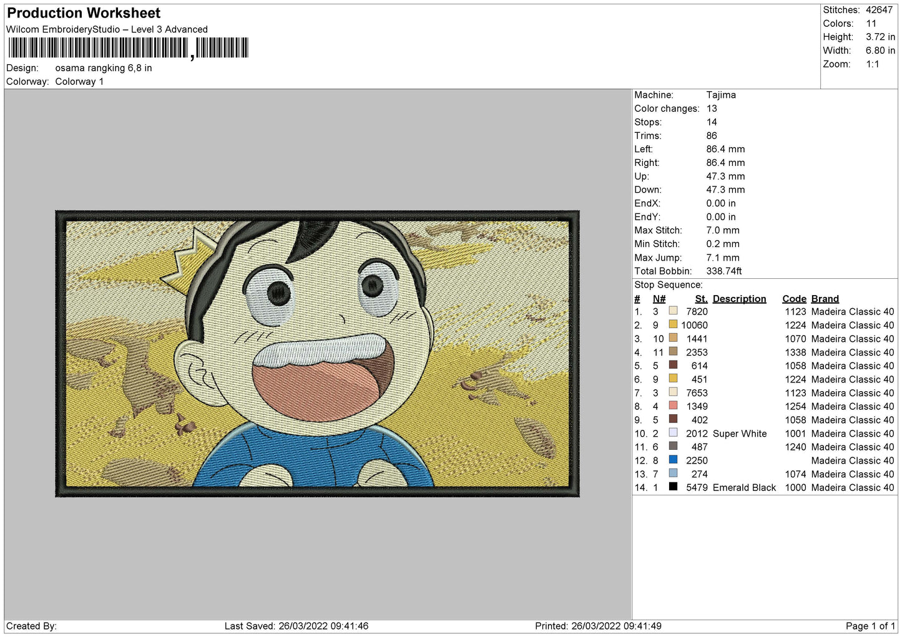
Task: Click the color swatch for stop 1
Action: pos(673,311)
